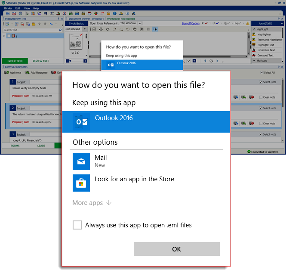
Task: Open the L2 sign-off dropdown arrow
Action: (x=221, y=23)
